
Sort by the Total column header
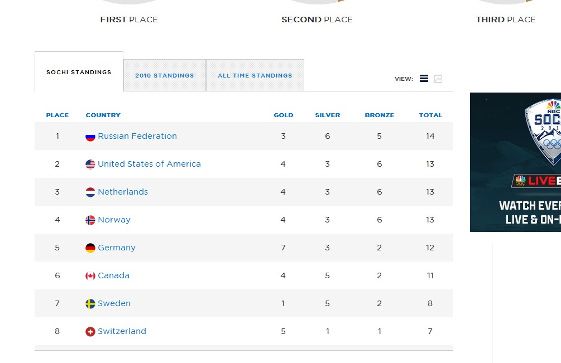430,115
